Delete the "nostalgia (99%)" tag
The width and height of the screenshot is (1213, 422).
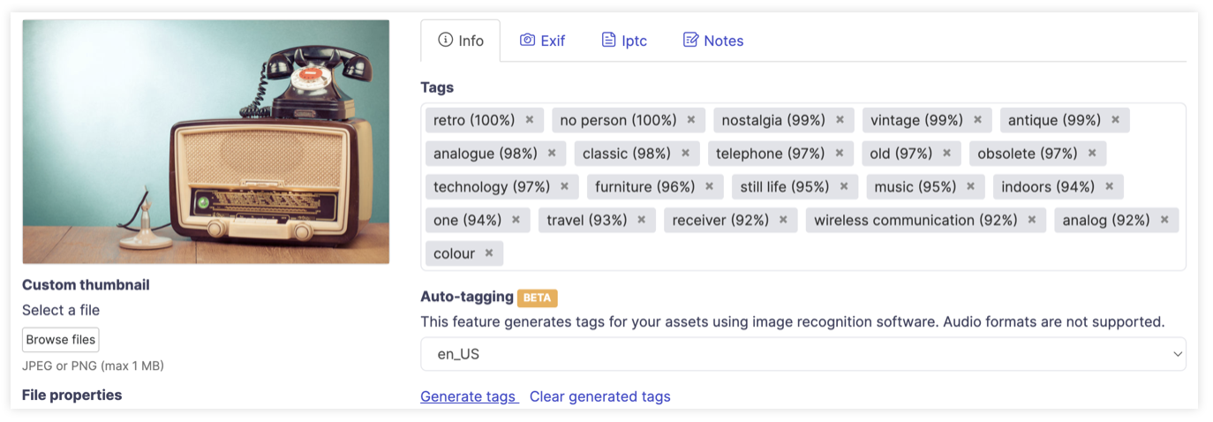pyautogui.click(x=840, y=120)
